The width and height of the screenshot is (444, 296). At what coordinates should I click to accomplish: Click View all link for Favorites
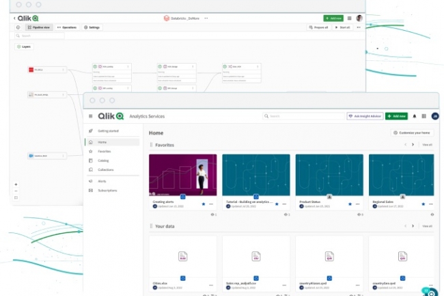click(x=427, y=145)
